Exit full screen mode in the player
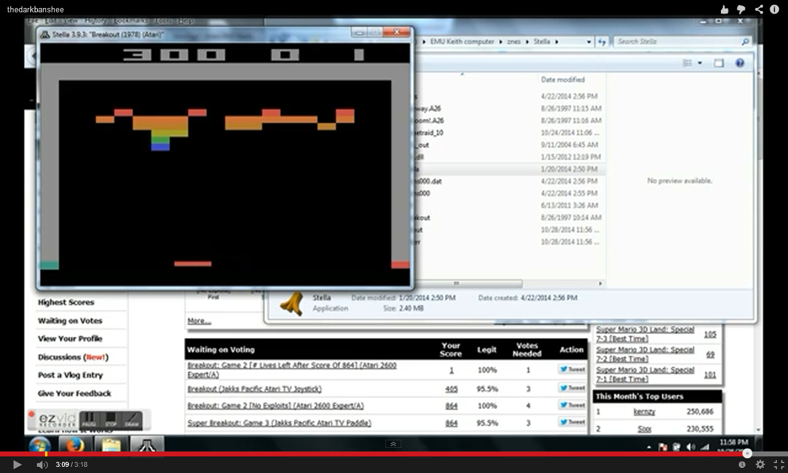 [x=779, y=464]
